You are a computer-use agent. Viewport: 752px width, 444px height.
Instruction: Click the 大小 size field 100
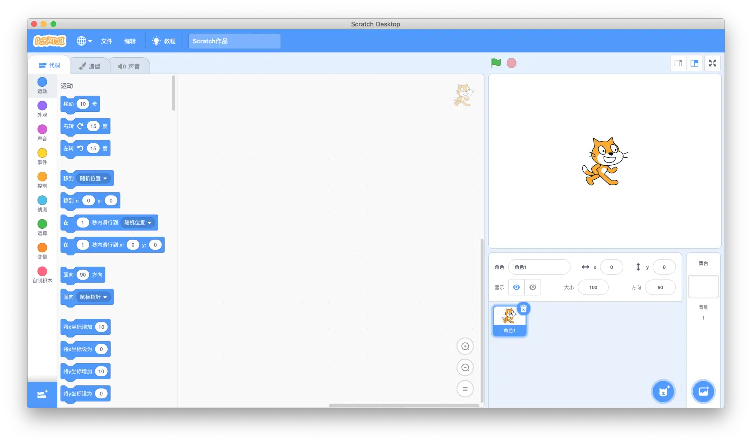point(593,288)
